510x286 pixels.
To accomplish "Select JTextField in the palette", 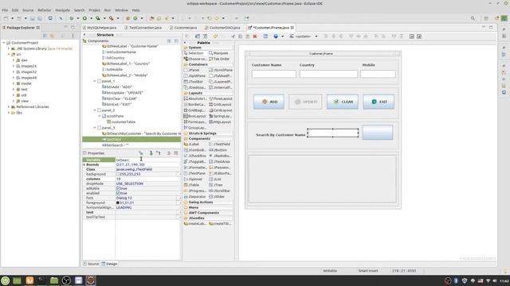I will click(x=220, y=145).
